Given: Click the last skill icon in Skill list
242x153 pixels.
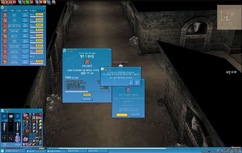Looking at the screenshot, I should click(x=5, y=62).
